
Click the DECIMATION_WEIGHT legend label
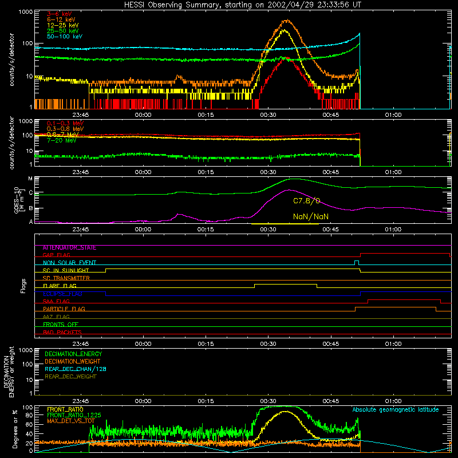pos(73,361)
